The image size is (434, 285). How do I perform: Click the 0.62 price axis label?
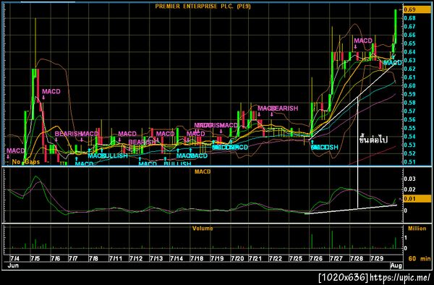tap(410, 69)
